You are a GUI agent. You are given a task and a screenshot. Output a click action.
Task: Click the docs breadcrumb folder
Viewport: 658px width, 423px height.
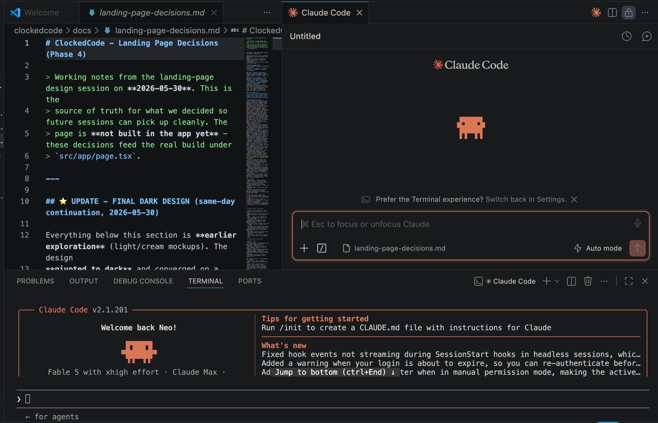tap(82, 30)
